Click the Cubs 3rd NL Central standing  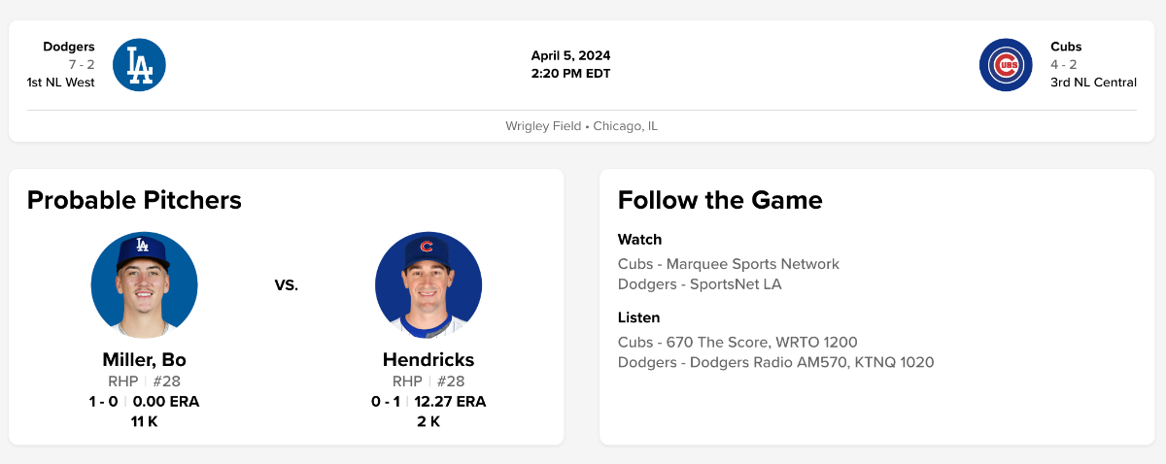pos(1093,83)
